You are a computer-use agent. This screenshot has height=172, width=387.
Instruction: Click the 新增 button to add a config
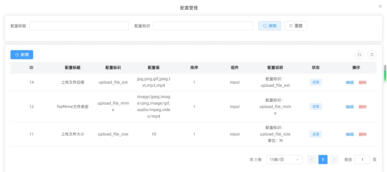pyautogui.click(x=22, y=54)
